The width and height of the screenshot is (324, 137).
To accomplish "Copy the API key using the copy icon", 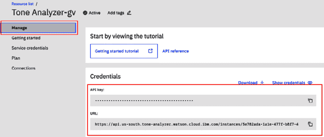I will pos(310,101).
